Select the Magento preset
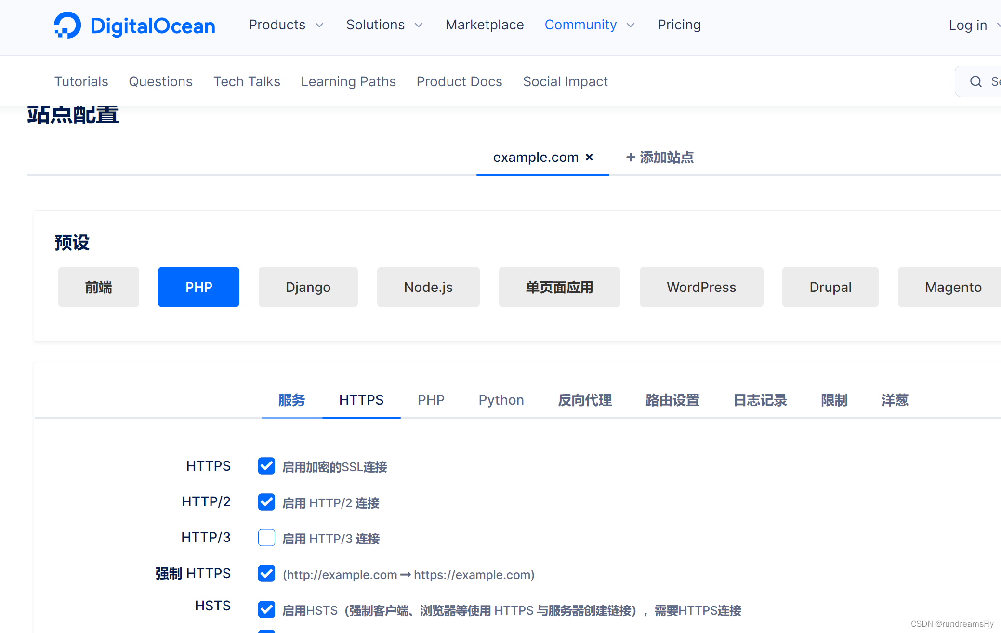The width and height of the screenshot is (1001, 633). pos(950,287)
